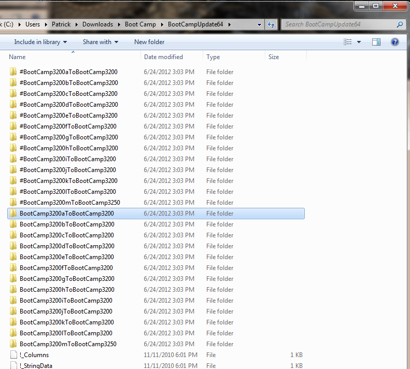410x369 pixels.
Task: Select folder icon of BootCamp3200bToBootCamp3200 without hash
Action: 13,224
